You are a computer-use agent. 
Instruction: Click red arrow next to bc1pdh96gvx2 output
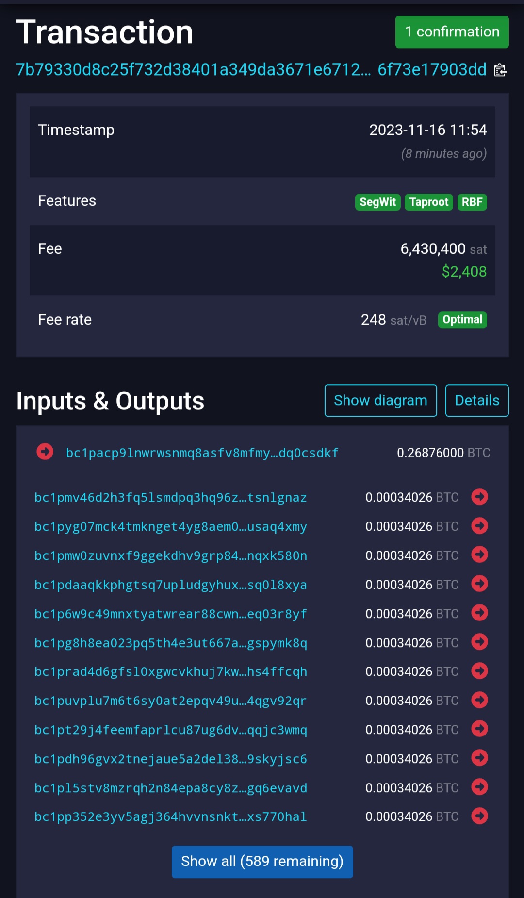(x=479, y=758)
